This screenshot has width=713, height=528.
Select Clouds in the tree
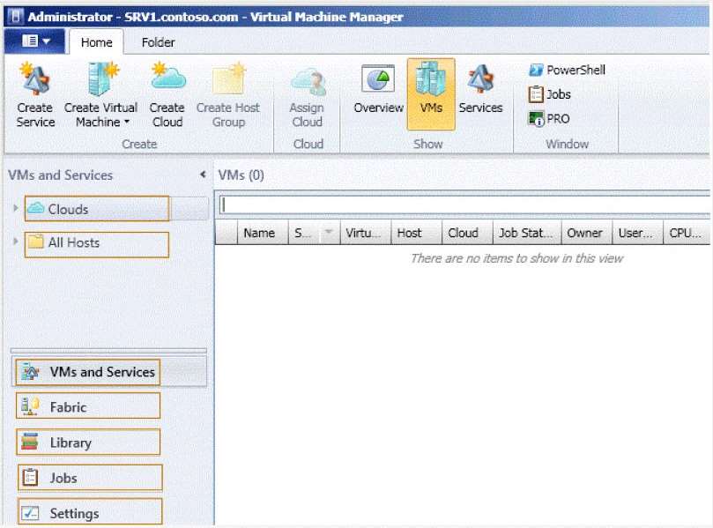(97, 209)
